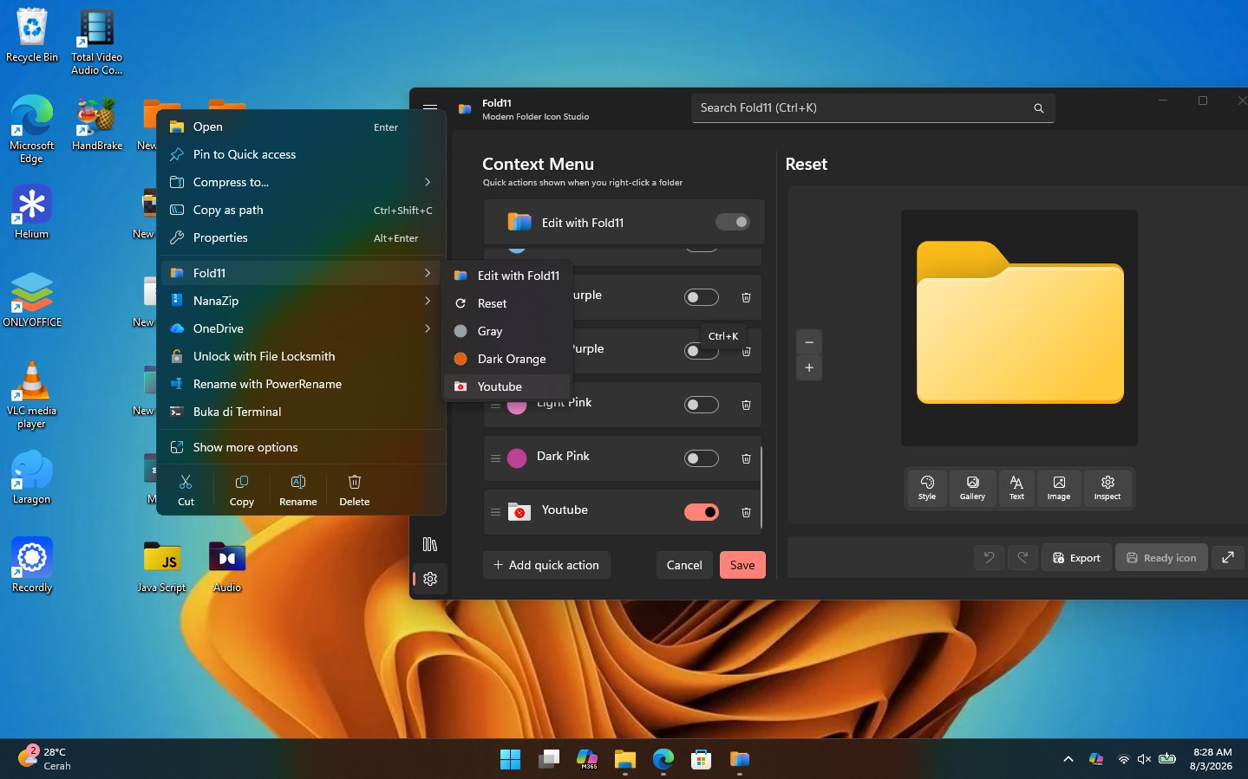Open the library icon in Fold11's sidebar
The height and width of the screenshot is (779, 1248).
pos(430,544)
